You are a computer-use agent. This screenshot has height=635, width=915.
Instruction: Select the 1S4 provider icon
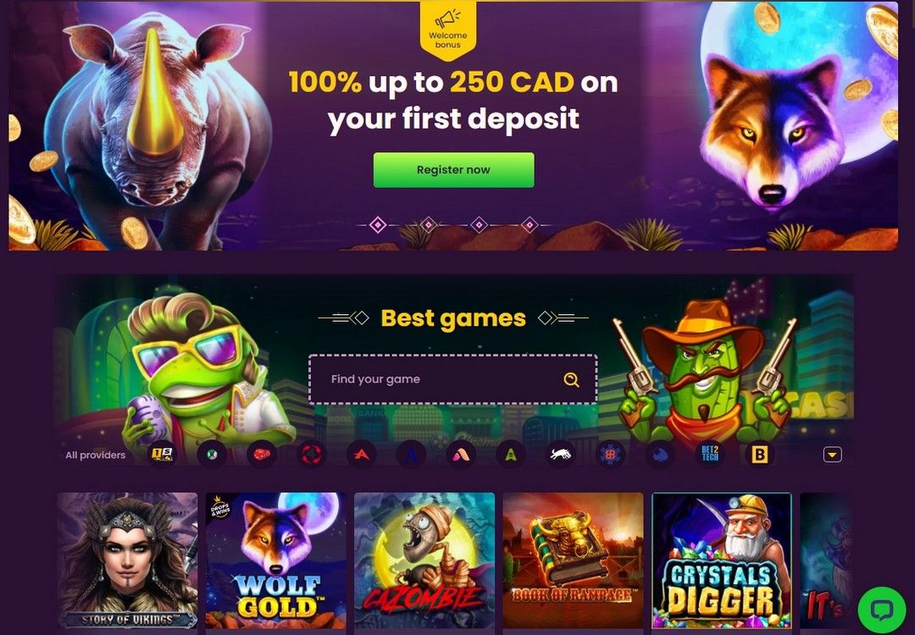162,455
